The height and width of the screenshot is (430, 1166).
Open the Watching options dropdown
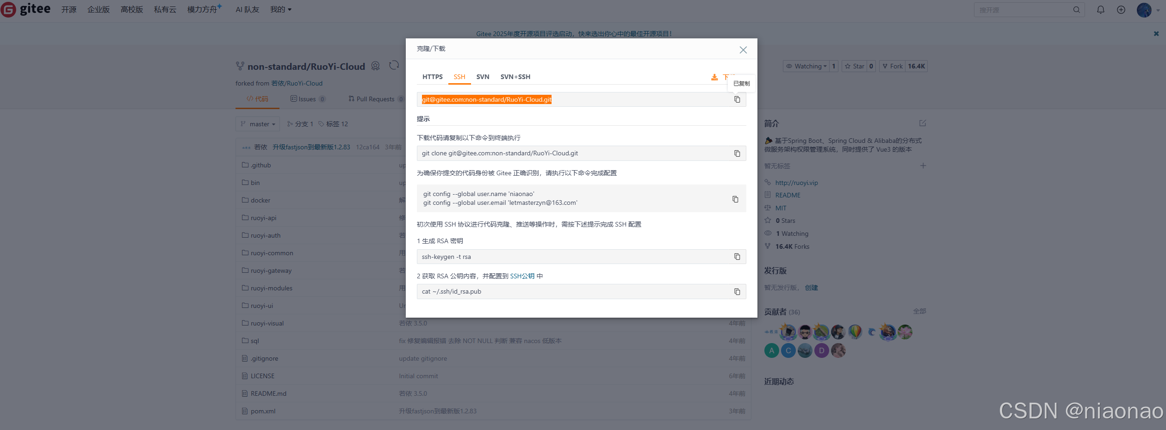[x=806, y=66]
